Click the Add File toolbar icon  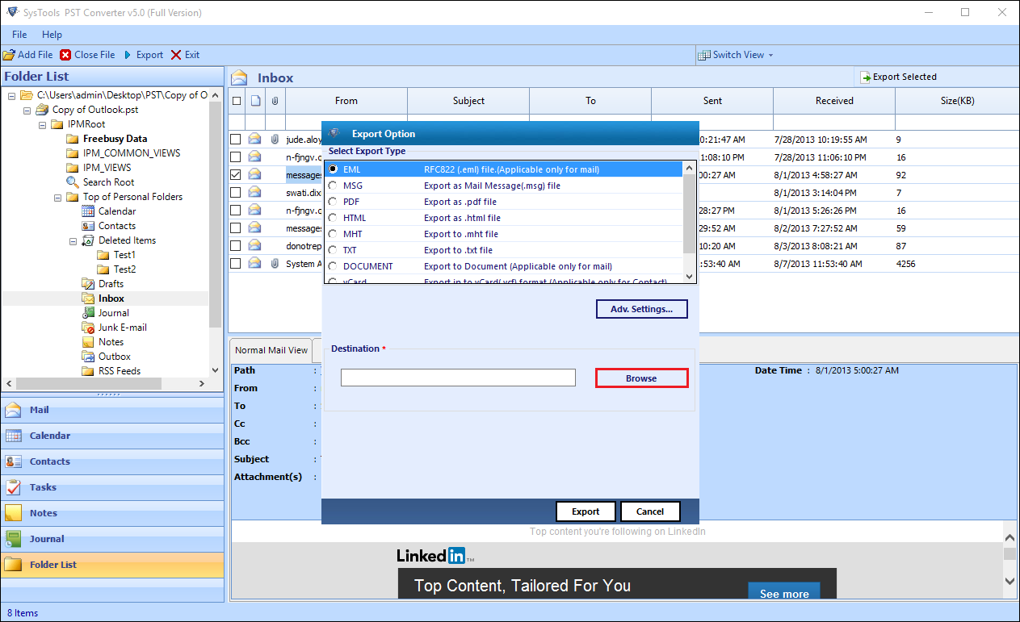point(8,54)
